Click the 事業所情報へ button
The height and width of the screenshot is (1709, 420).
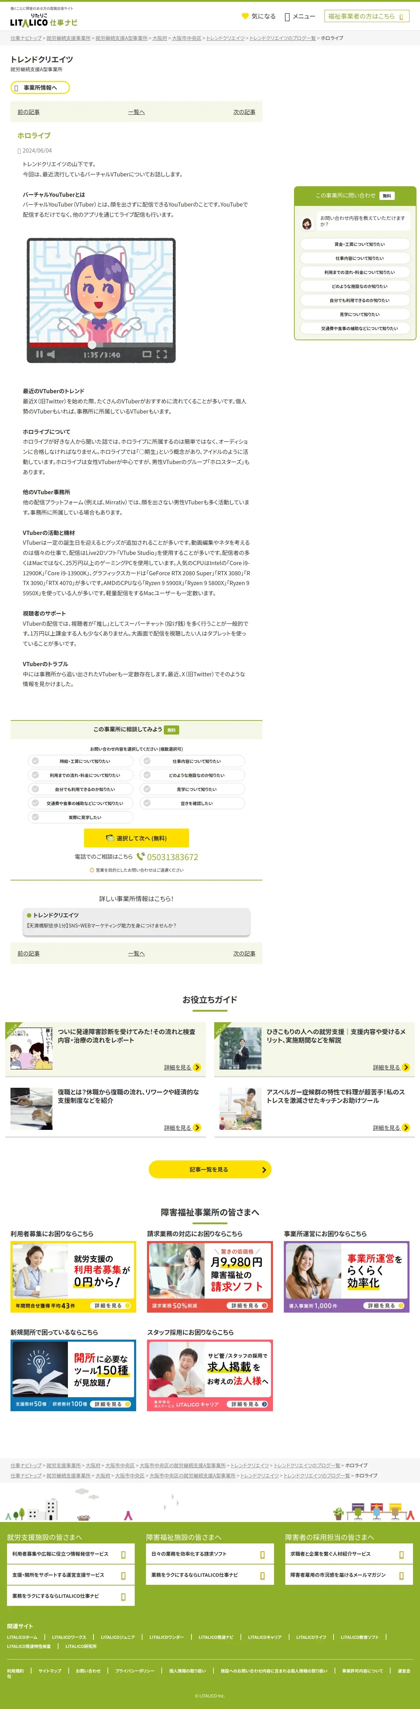coord(40,88)
